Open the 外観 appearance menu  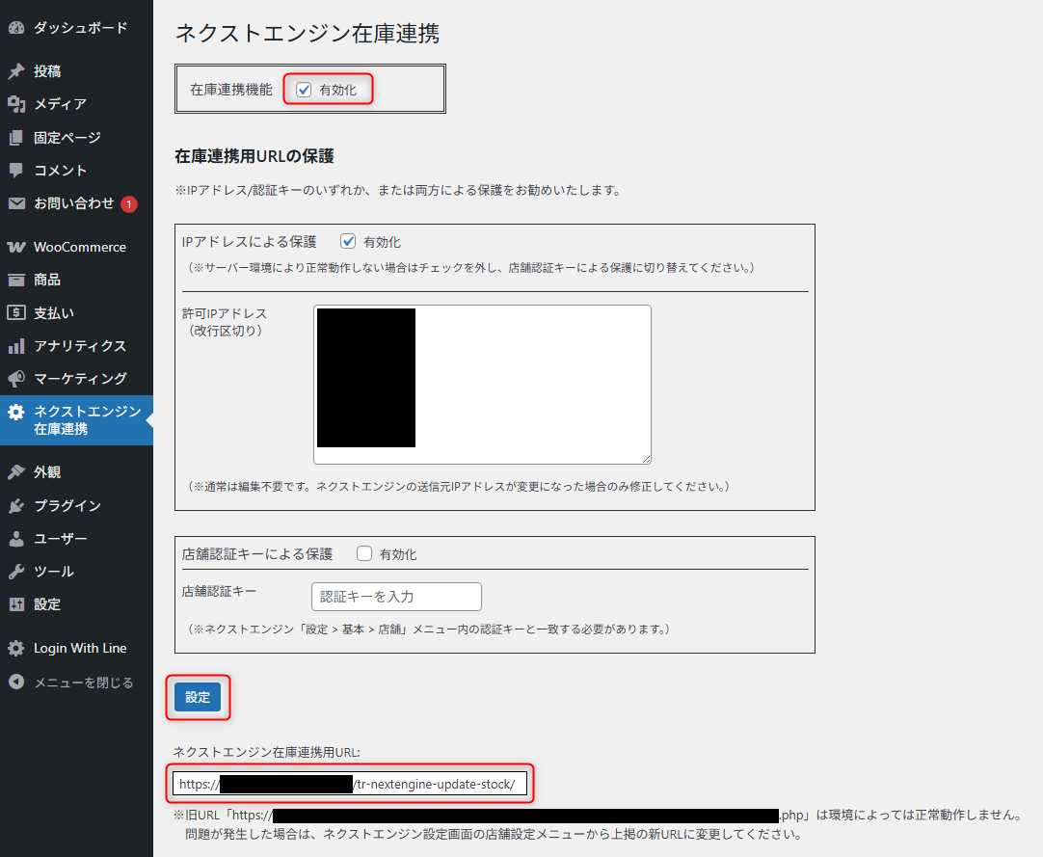point(47,472)
